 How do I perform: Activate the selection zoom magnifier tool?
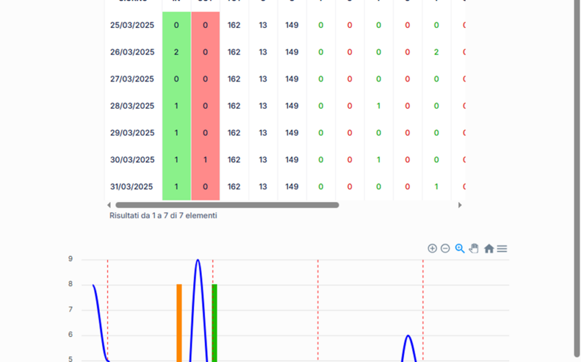(460, 248)
